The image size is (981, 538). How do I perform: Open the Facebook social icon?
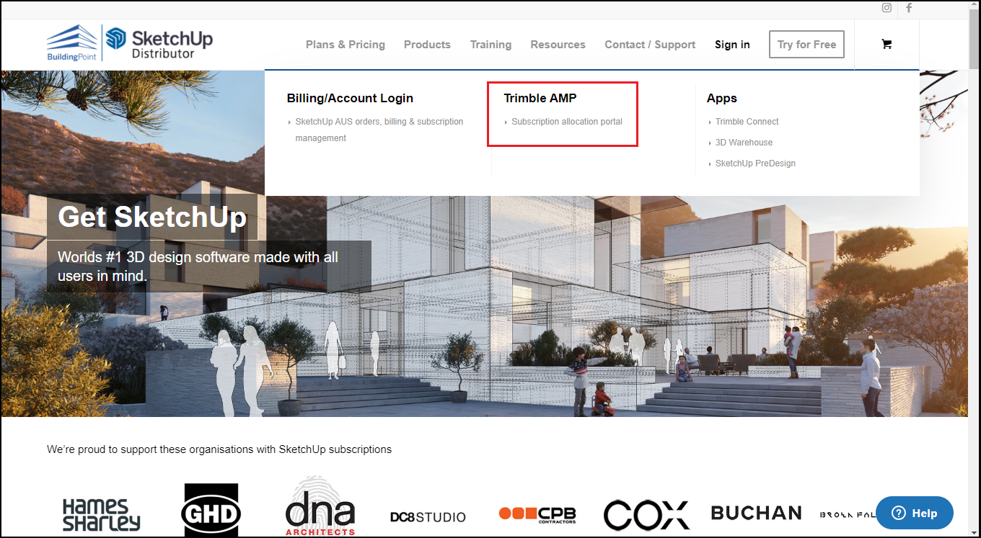(909, 8)
